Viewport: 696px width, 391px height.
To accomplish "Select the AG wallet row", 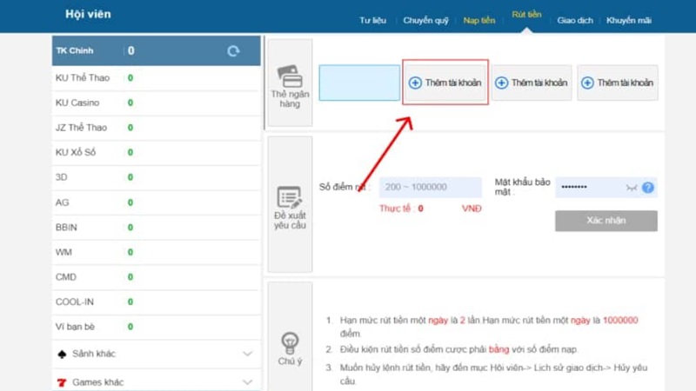I will coord(156,202).
